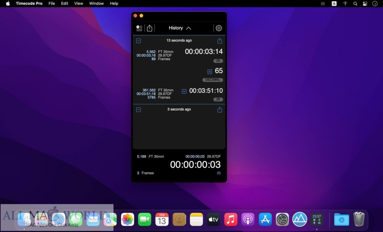This screenshot has height=232, width=383.
Task: Open Calendar from the dock
Action: [x=162, y=219]
